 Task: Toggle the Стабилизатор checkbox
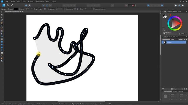[65, 9]
